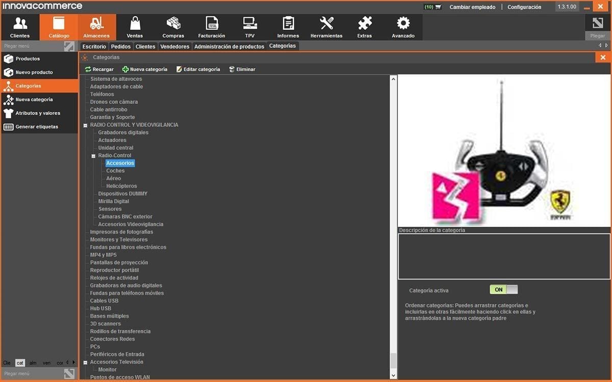
Task: Collapse the RADIO CONTROL Y VIDEOVIGILANCIA node
Action: tap(85, 125)
